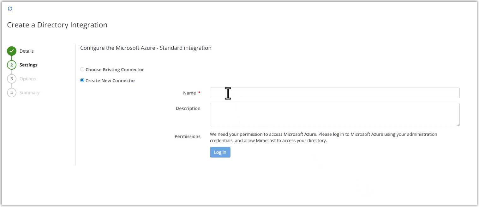The height and width of the screenshot is (207, 479).
Task: Select the Choose Existing Connector radio button
Action: click(x=82, y=69)
